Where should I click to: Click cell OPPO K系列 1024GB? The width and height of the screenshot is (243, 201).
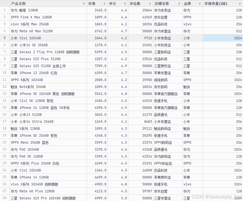pos(48,80)
